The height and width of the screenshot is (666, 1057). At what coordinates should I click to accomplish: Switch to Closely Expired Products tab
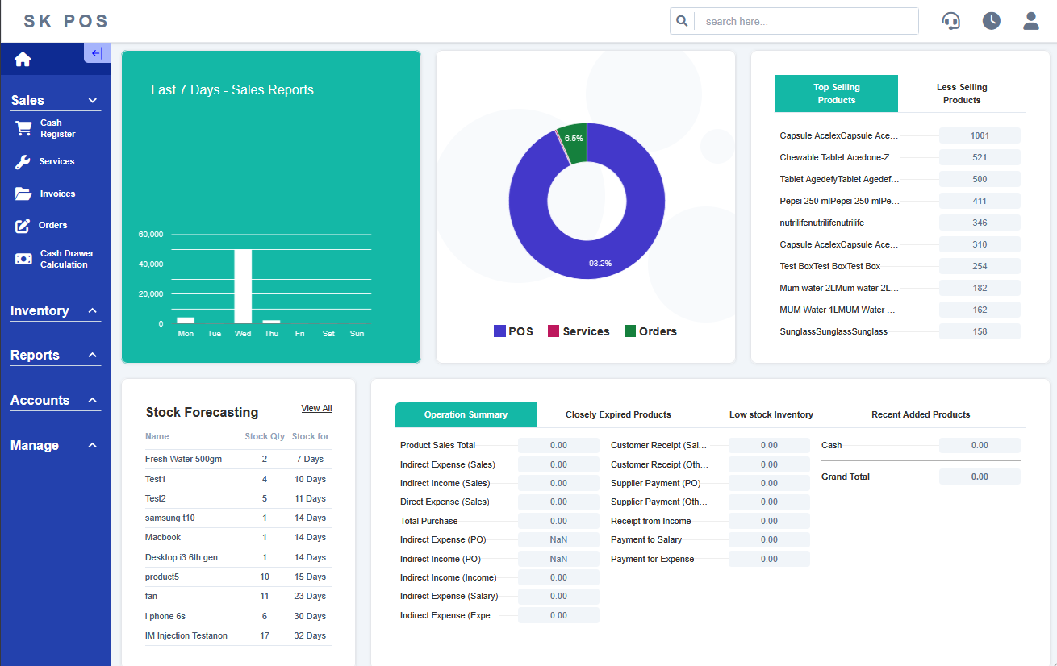pos(618,414)
